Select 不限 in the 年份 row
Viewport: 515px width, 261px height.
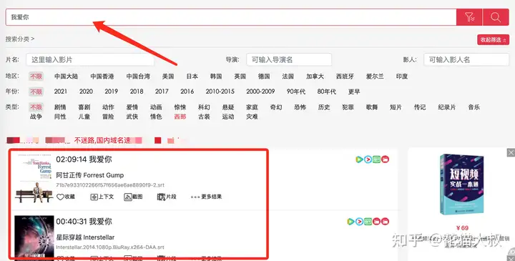(x=36, y=92)
